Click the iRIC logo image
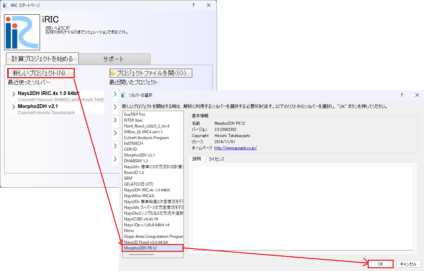 click(x=22, y=33)
